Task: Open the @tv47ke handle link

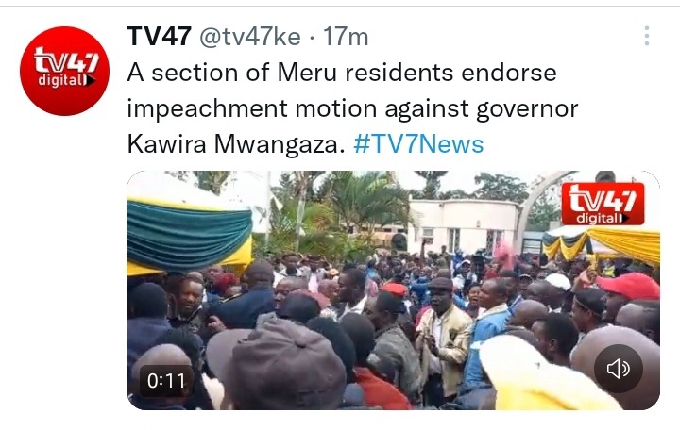Action: [x=250, y=37]
